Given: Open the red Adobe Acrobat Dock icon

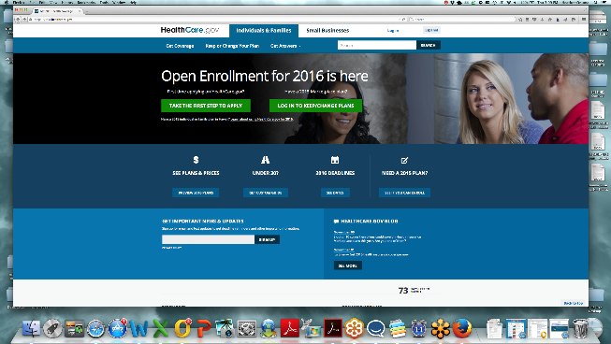Looking at the screenshot, I should (x=290, y=328).
